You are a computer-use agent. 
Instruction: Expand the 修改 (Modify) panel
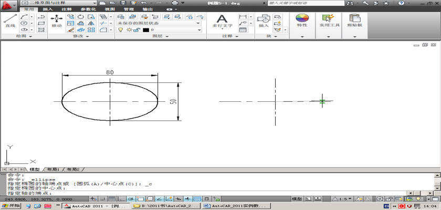81,37
